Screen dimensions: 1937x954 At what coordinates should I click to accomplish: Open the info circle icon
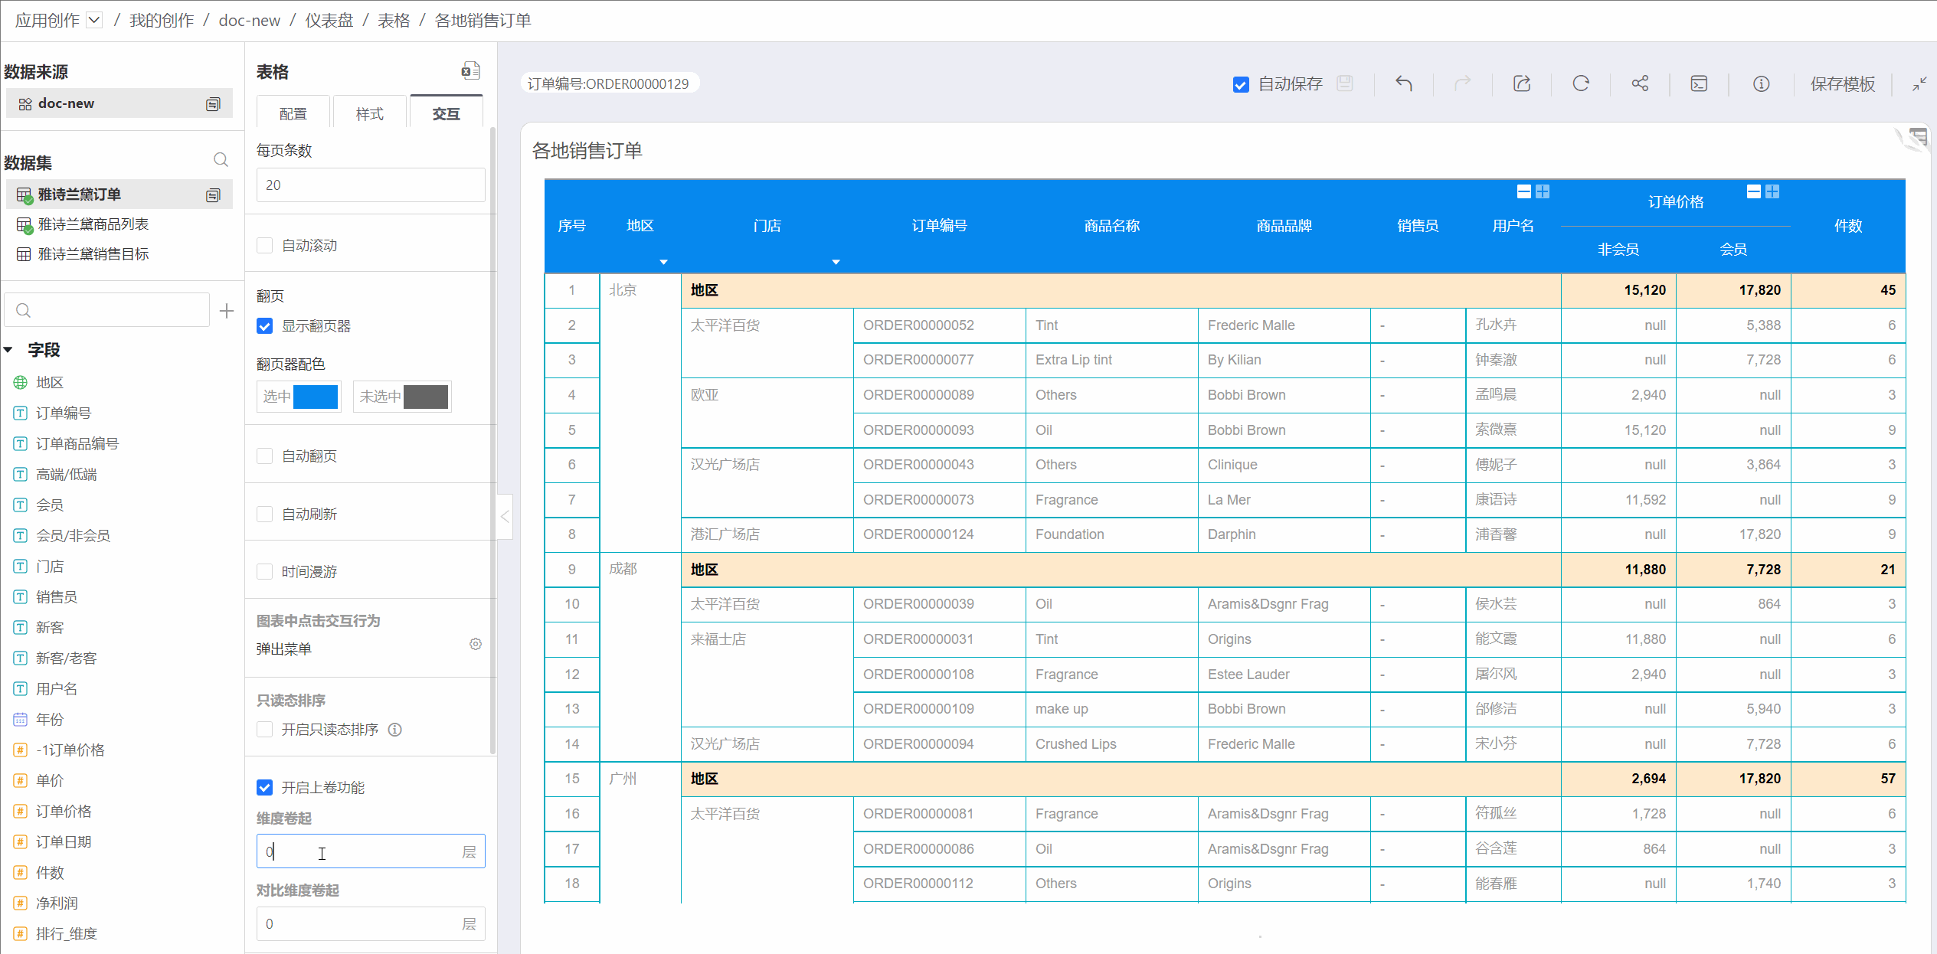[1761, 83]
